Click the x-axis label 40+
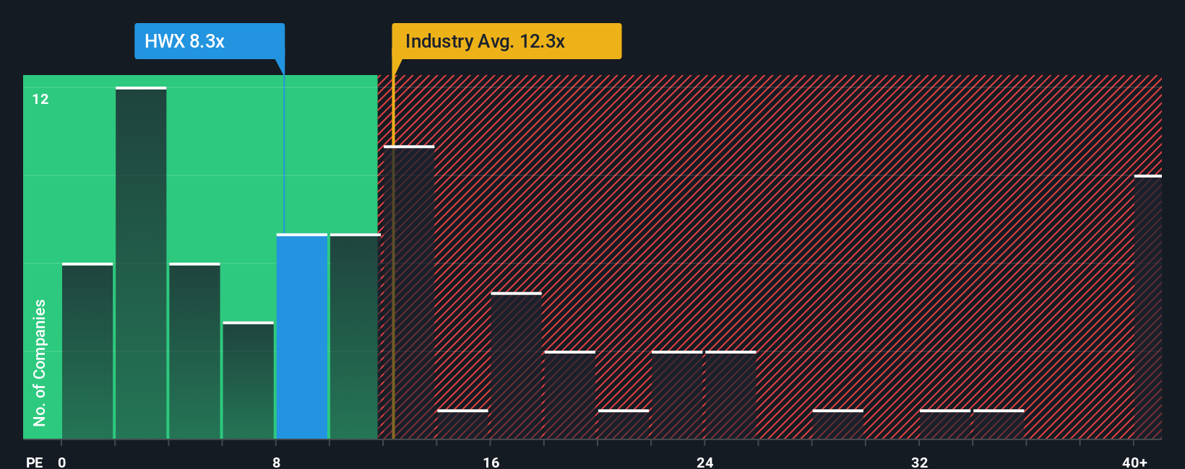 pyautogui.click(x=1134, y=462)
